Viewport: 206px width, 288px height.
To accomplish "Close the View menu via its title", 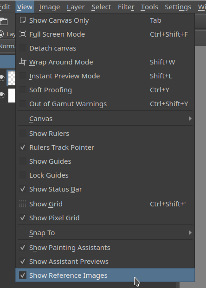I will click(25, 7).
